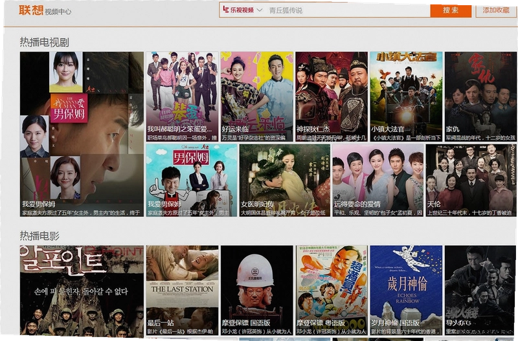This screenshot has height=341, width=518.
Task: Open the 热播电影 section heading
Action: 39,236
